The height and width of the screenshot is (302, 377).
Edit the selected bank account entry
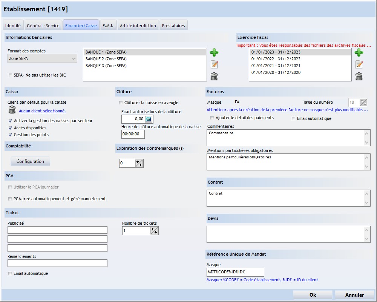pos(214,64)
